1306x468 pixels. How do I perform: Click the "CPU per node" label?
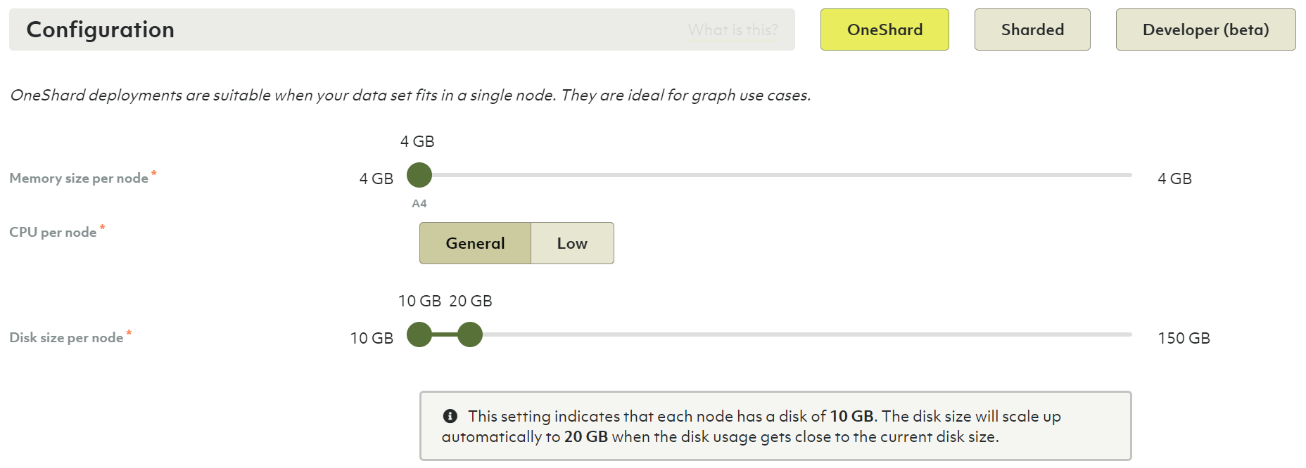[x=53, y=233]
